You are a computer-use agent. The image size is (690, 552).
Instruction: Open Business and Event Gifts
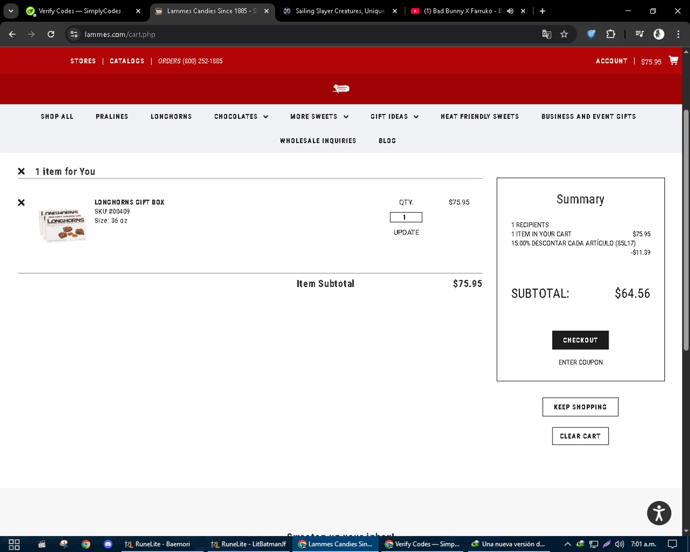(588, 117)
